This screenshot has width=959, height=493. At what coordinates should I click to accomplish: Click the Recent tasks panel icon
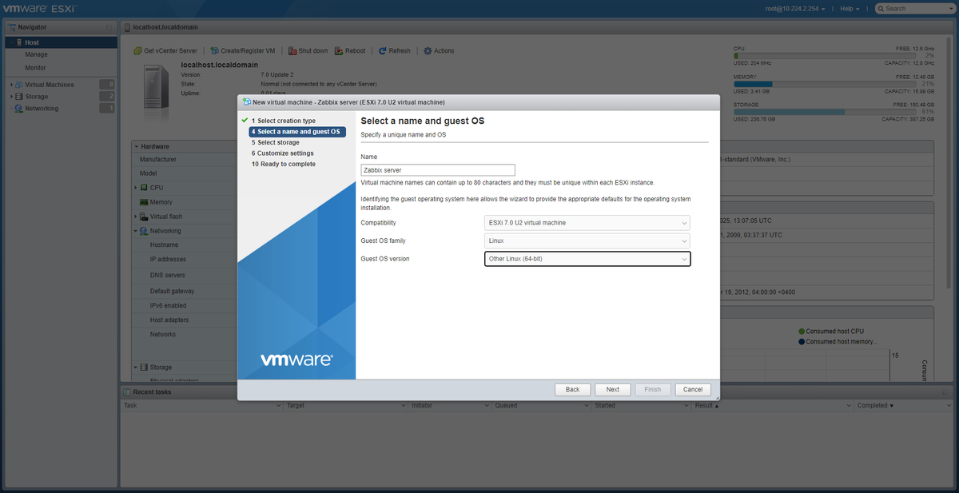[x=126, y=392]
